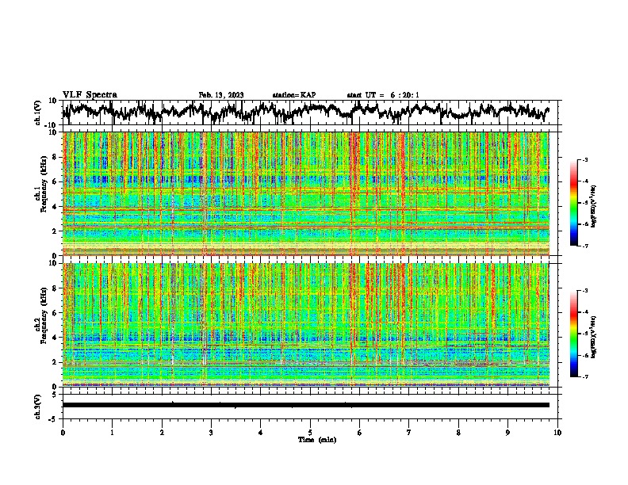
Task: Click the "-3" value on ch.1 color scale
Action: point(585,159)
